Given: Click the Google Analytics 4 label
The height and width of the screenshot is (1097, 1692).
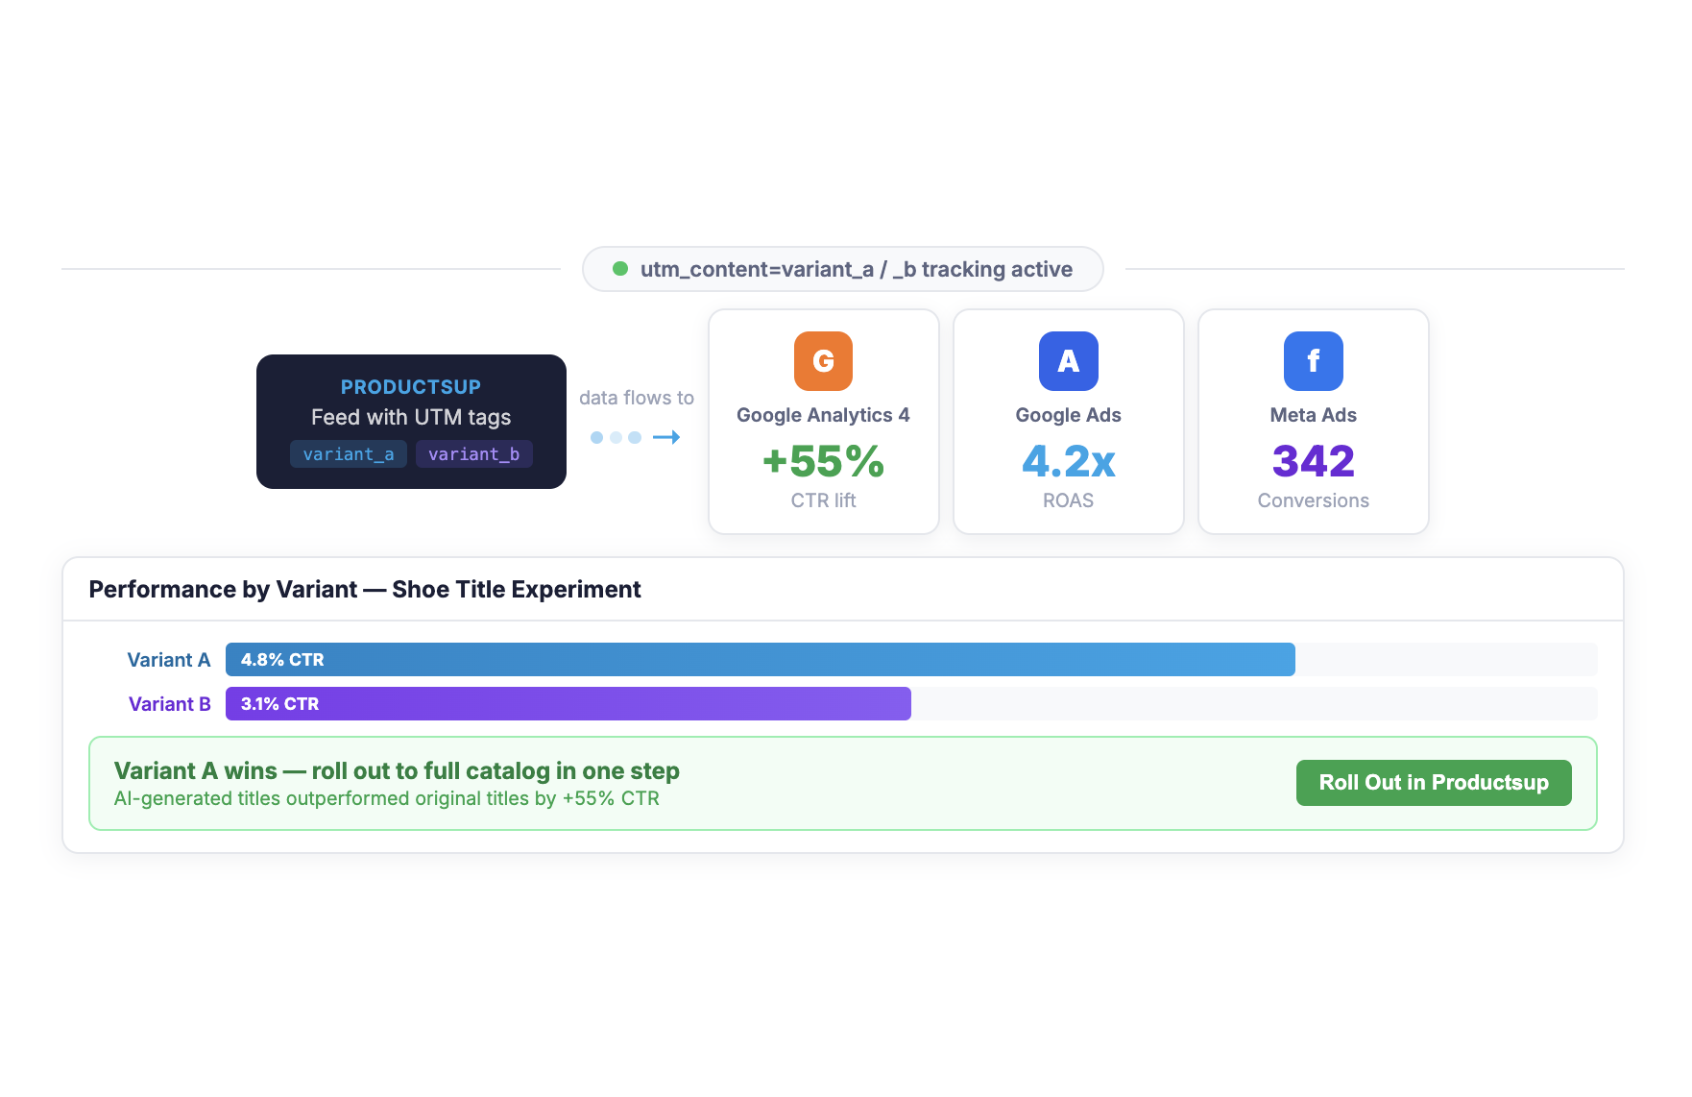Looking at the screenshot, I should click(823, 415).
